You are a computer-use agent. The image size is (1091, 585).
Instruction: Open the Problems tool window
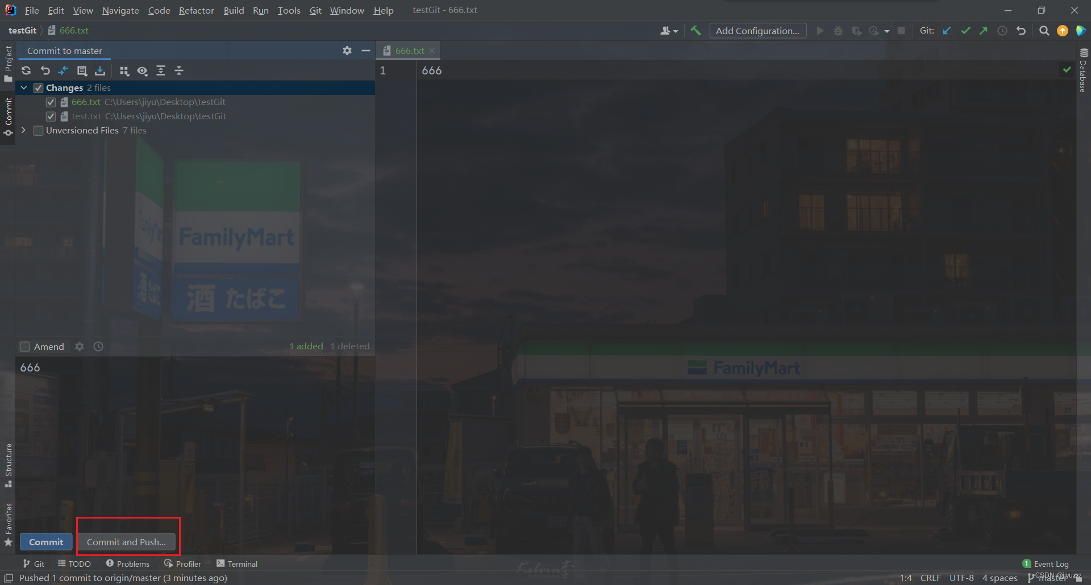point(128,564)
